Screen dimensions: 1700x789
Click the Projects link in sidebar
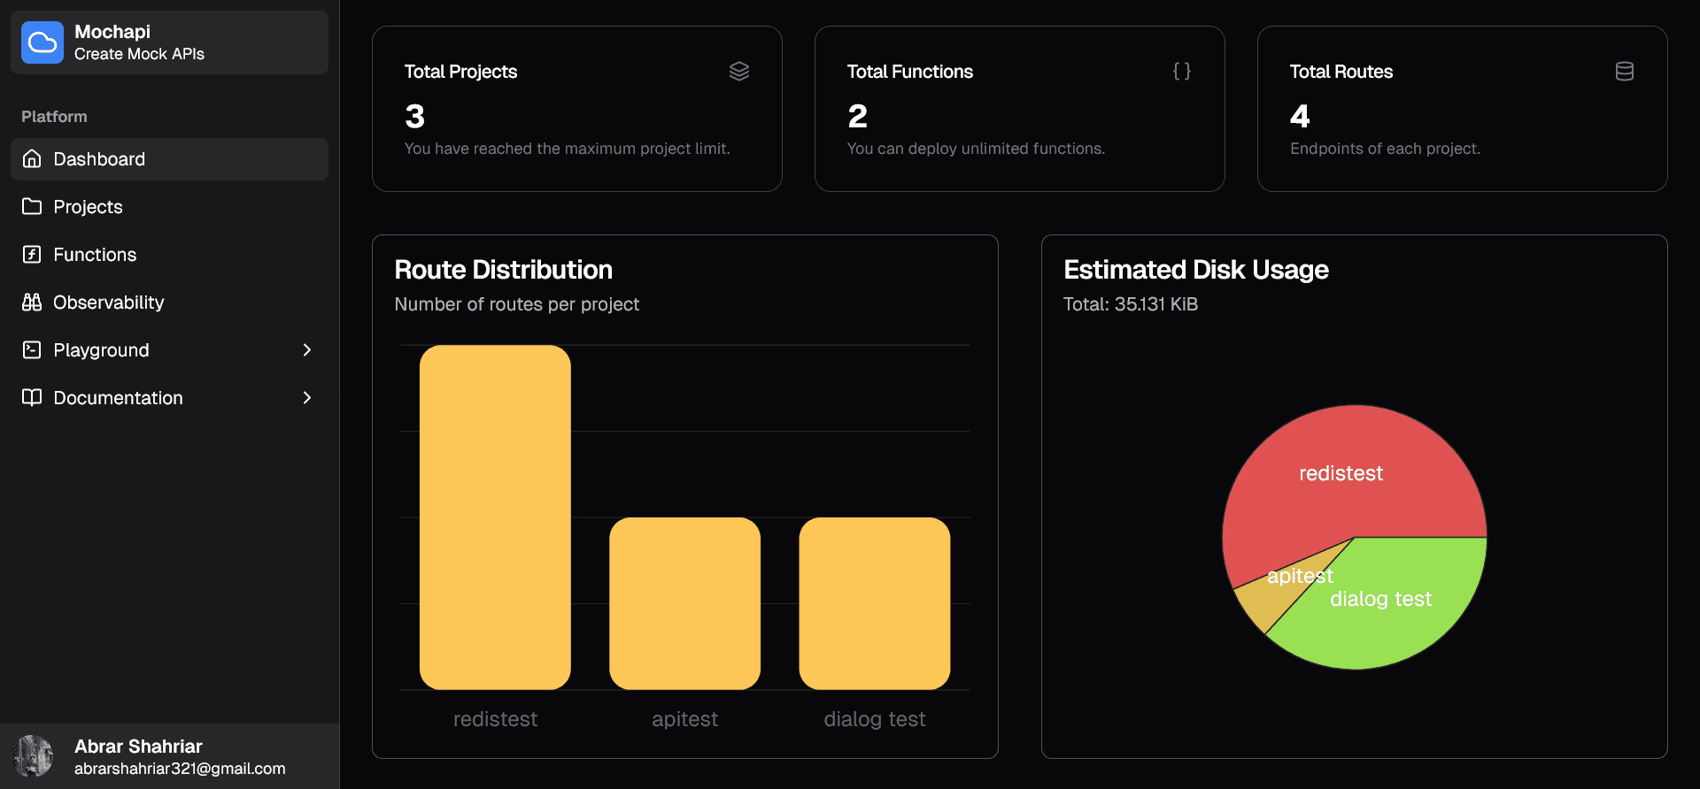point(88,207)
